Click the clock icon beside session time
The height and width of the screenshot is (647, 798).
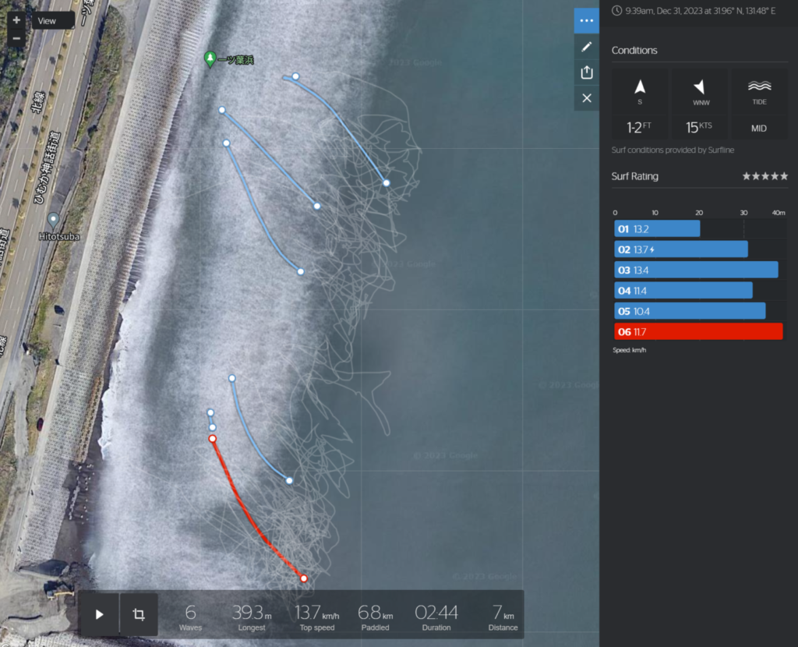pos(617,11)
